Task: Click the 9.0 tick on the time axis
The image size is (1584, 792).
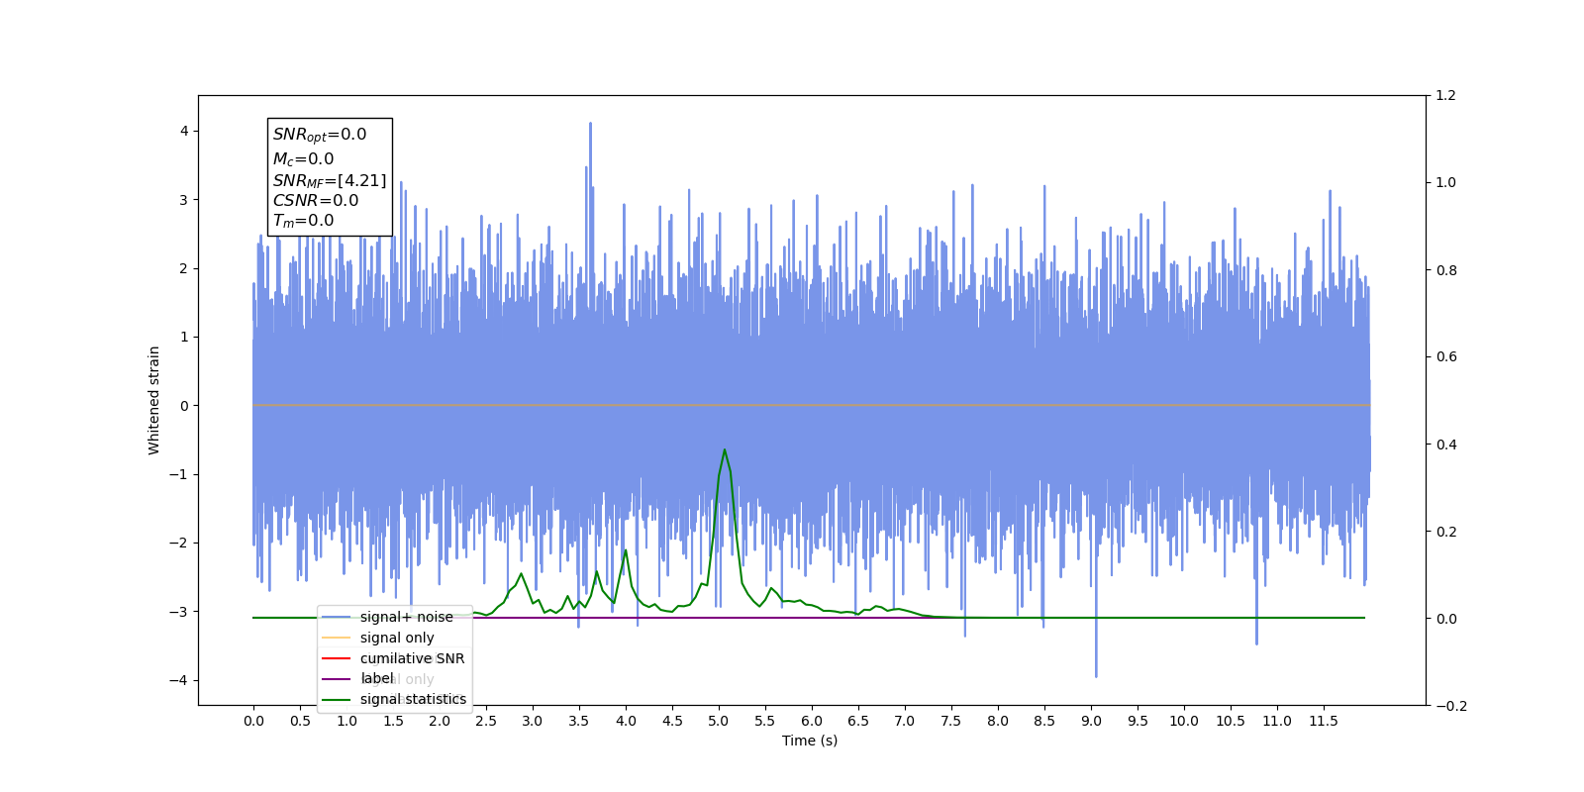Action: [x=1091, y=721]
